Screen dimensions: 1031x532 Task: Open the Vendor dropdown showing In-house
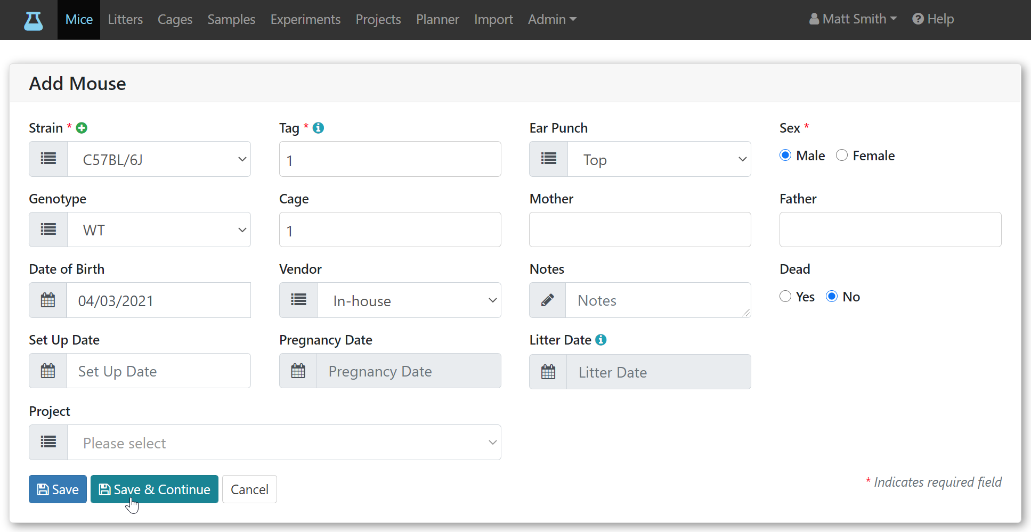tap(409, 300)
